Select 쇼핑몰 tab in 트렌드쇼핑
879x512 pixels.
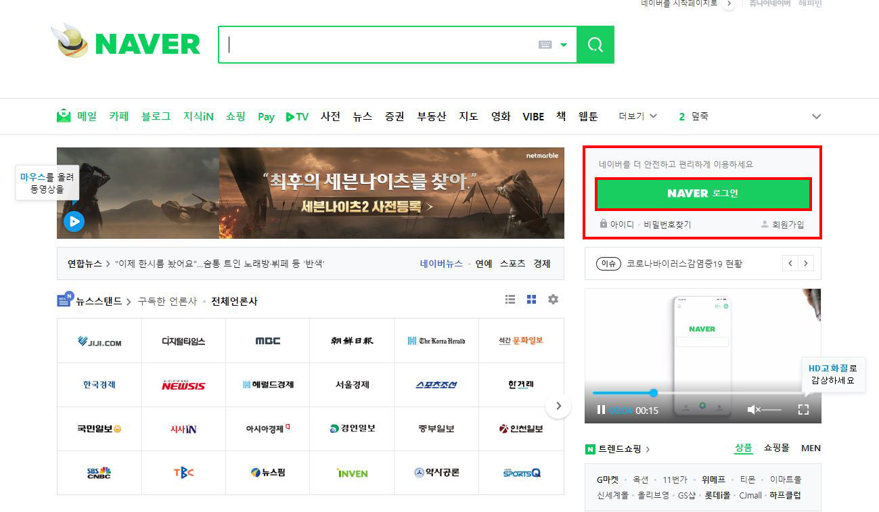coord(776,448)
